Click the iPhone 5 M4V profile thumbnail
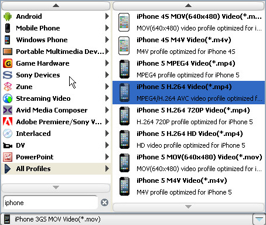The width and height of the screenshot is (266, 225). (x=124, y=186)
